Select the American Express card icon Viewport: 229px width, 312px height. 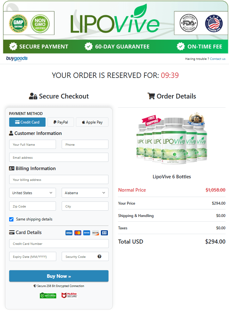pos(86,233)
